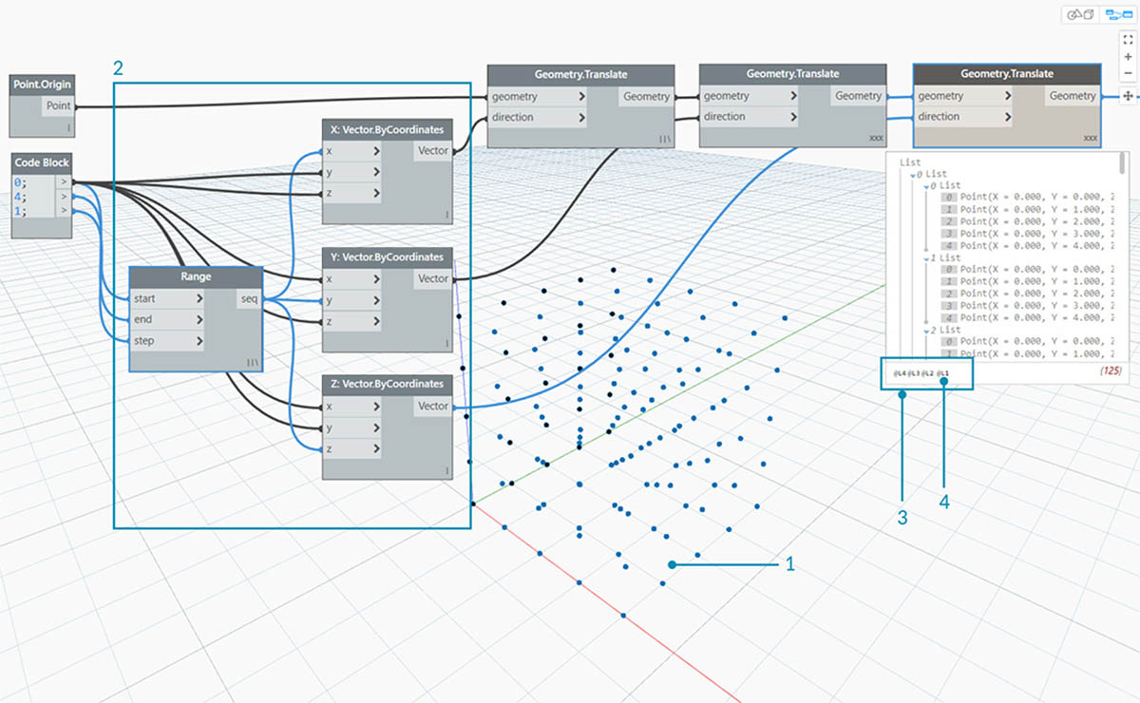Collapse the nested 1 List in preview

[x=925, y=257]
